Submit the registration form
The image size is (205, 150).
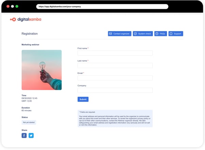pyautogui.click(x=83, y=99)
